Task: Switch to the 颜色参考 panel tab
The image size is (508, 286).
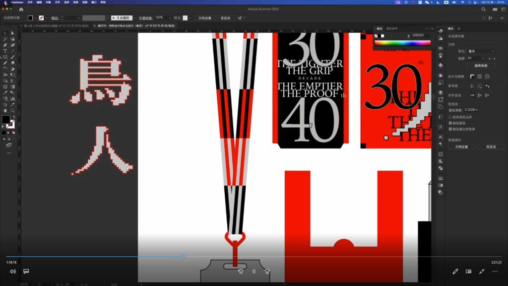Action: [x=392, y=29]
